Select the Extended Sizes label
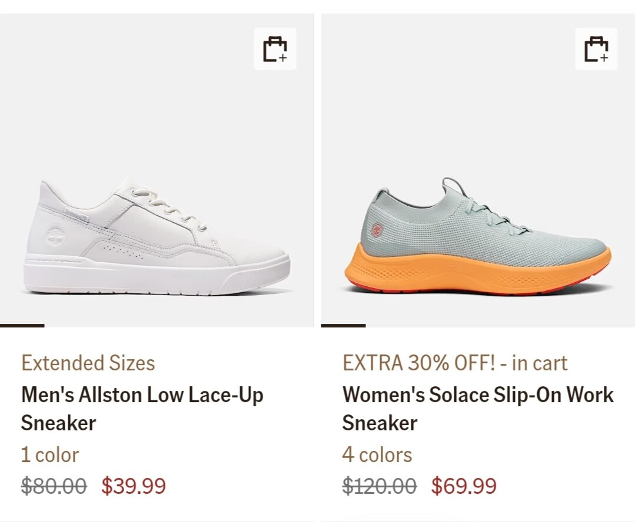The width and height of the screenshot is (635, 522). point(88,363)
